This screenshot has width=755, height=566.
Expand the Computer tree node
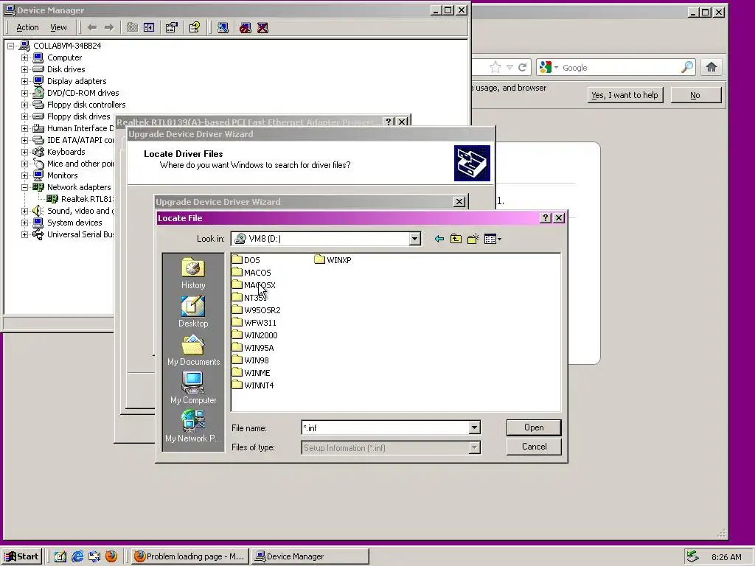point(24,57)
